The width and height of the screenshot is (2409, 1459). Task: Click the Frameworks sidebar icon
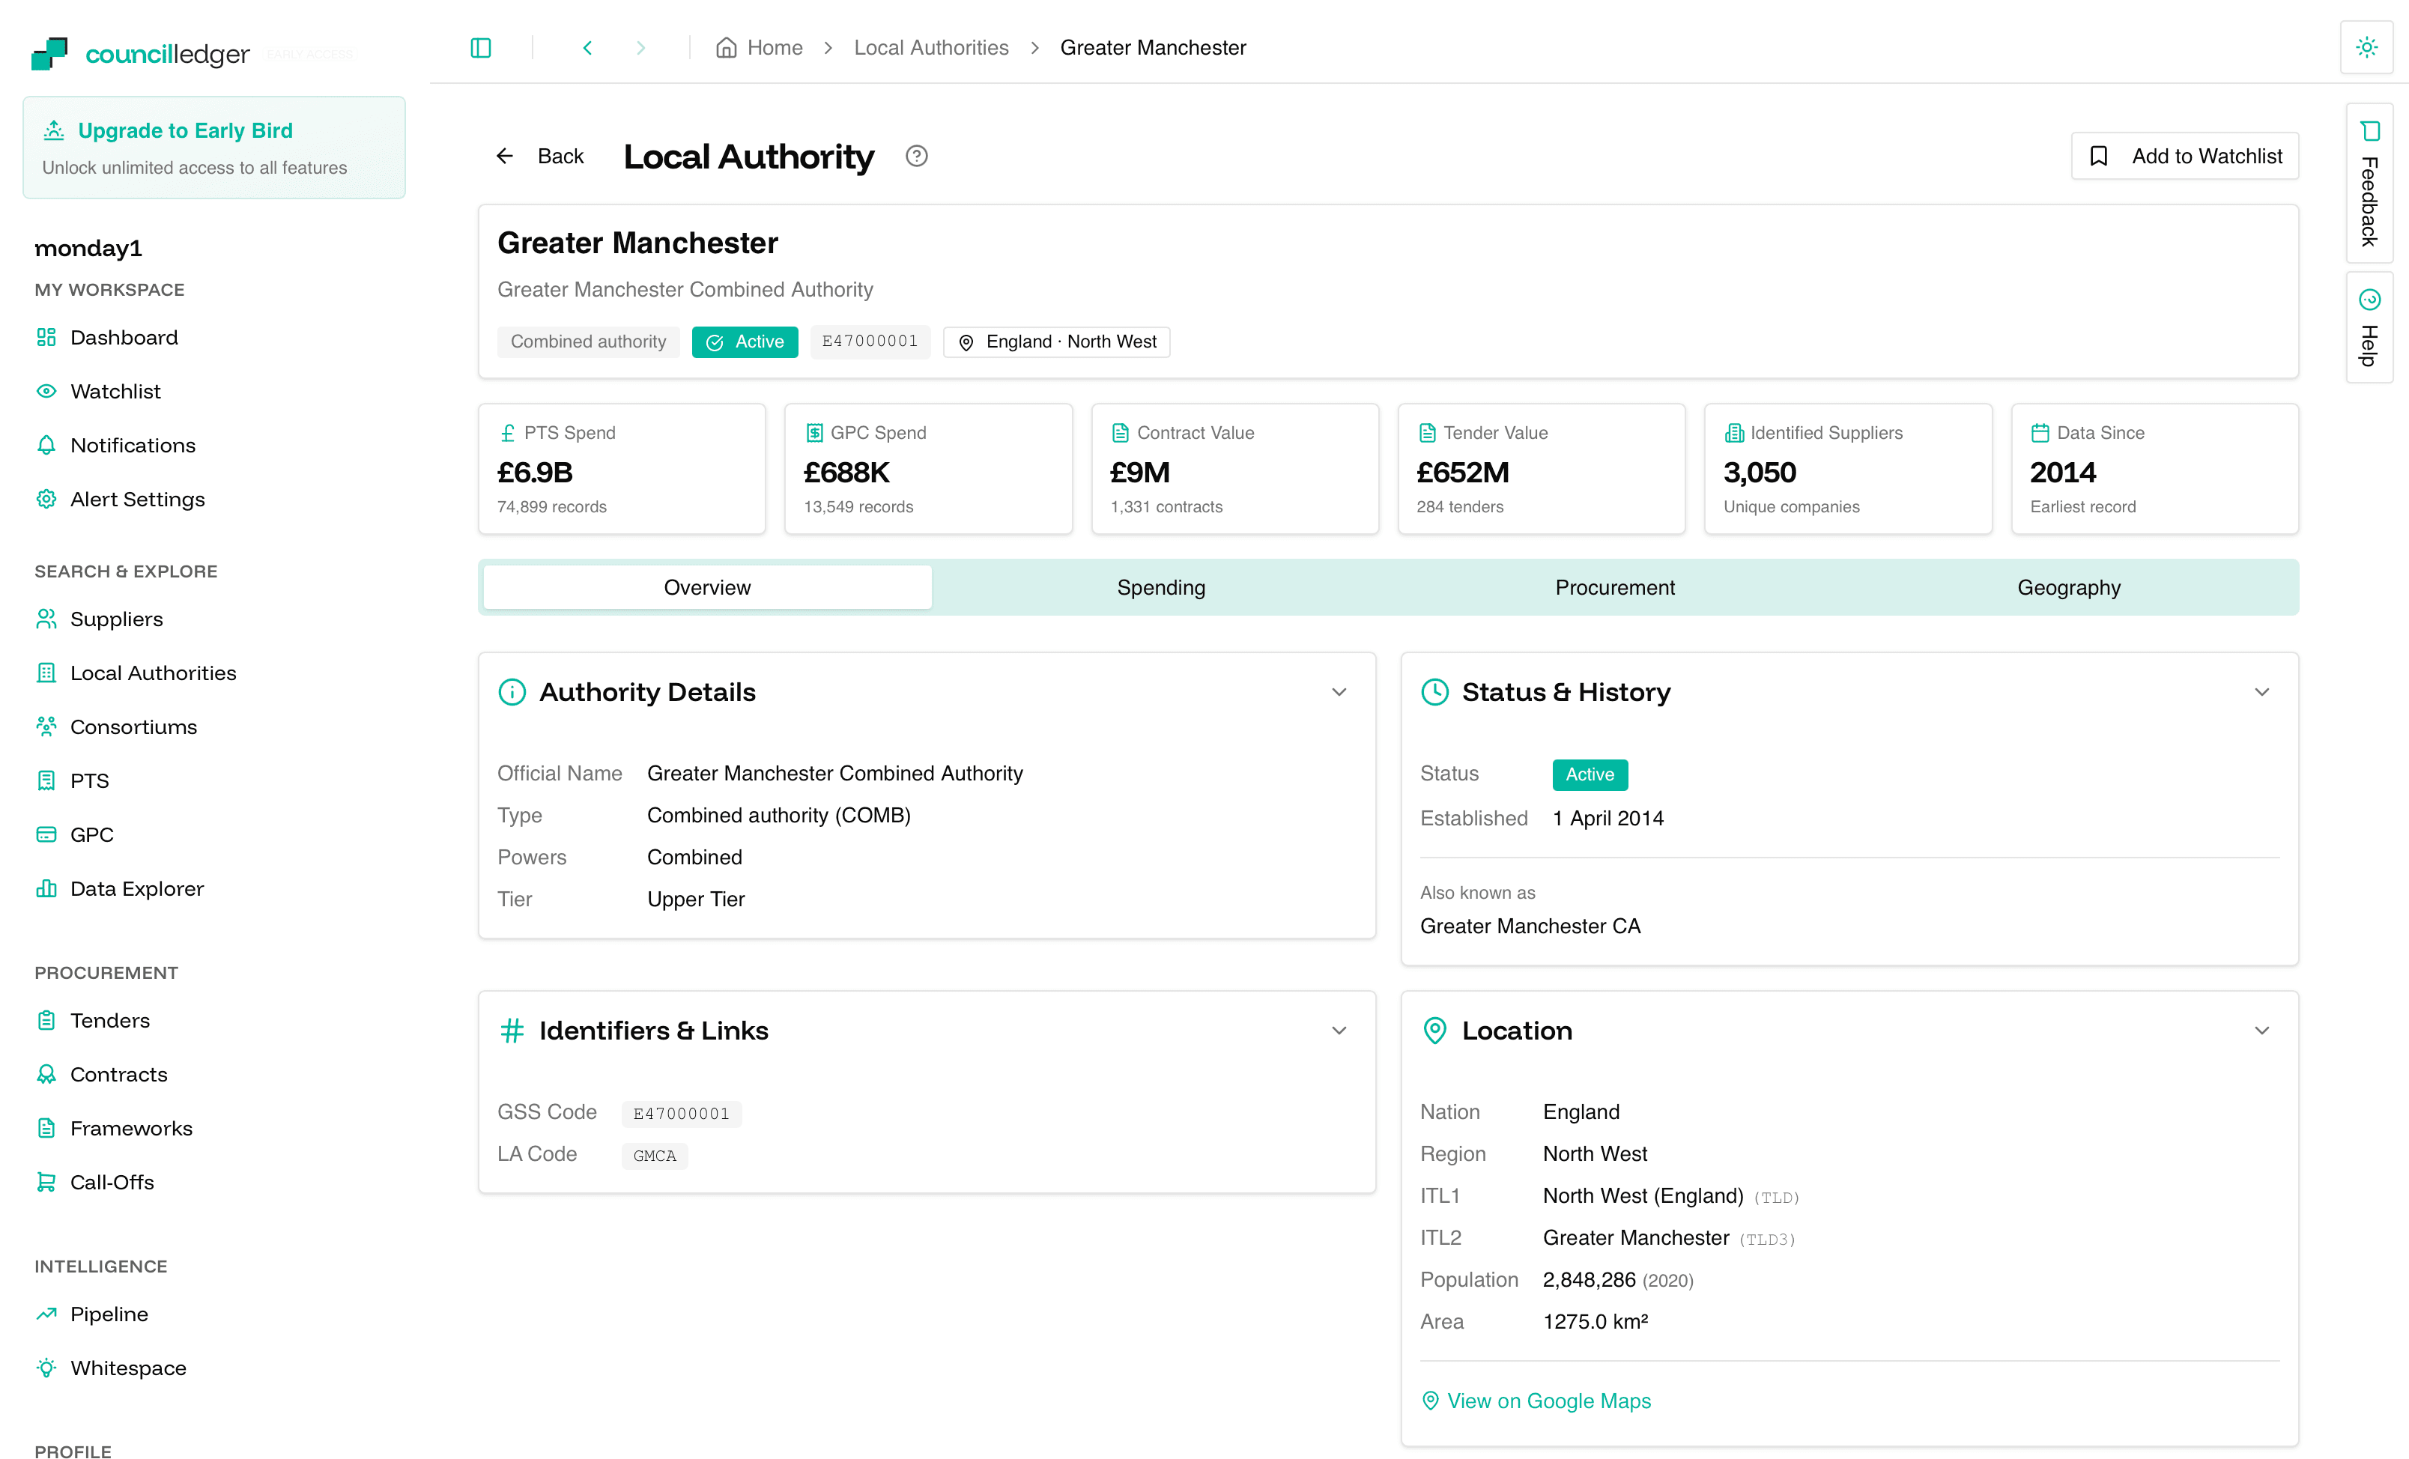(x=46, y=1127)
